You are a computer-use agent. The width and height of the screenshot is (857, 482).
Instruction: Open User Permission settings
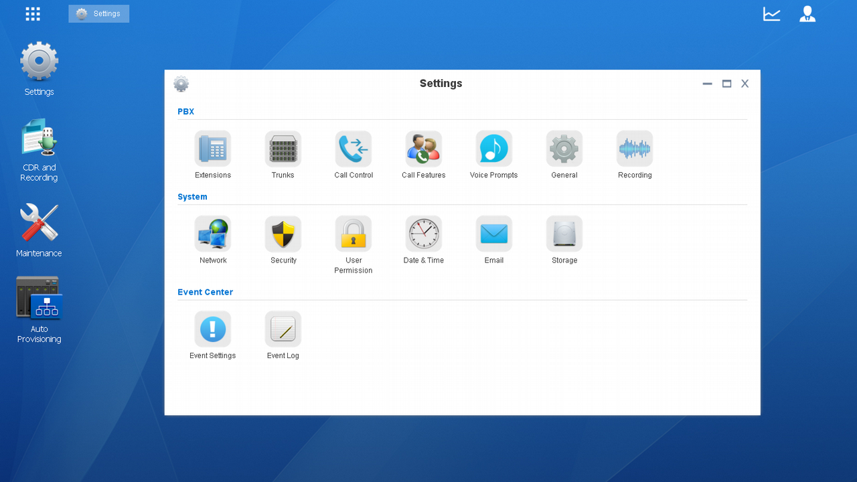[354, 234]
